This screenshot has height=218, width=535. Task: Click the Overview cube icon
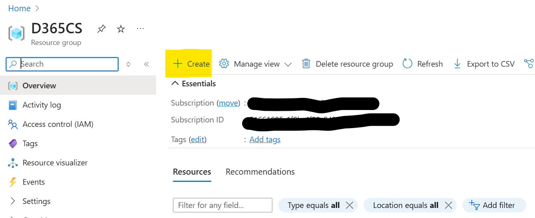tap(13, 86)
